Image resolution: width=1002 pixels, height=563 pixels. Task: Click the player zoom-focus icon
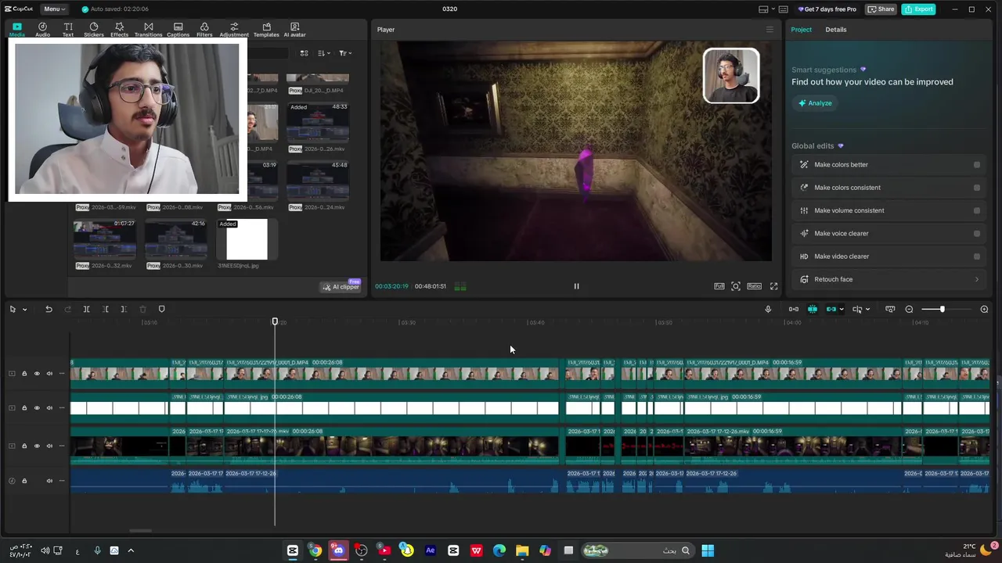736,286
